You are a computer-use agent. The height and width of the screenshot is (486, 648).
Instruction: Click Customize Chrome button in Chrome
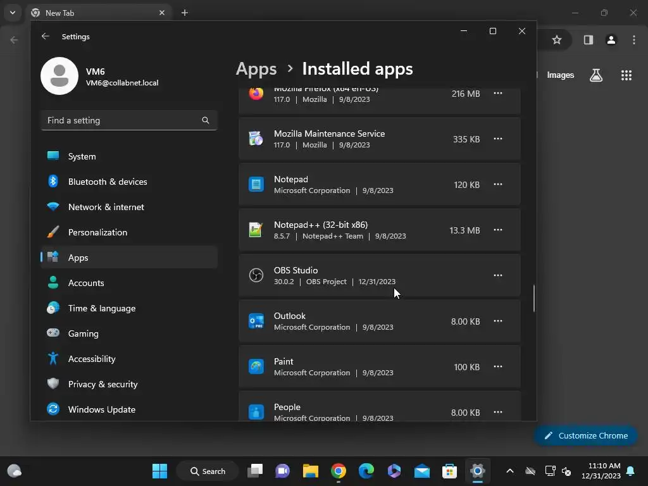pos(586,435)
